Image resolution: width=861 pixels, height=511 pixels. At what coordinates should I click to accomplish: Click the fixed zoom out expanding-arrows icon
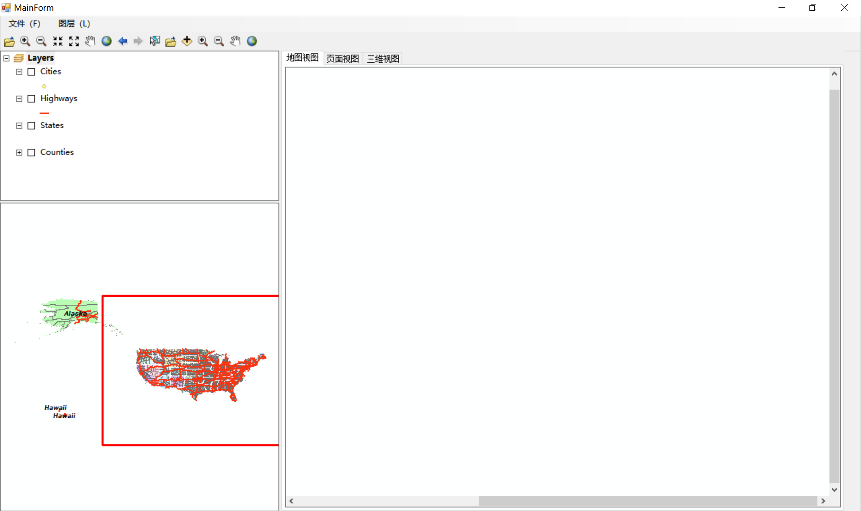click(x=74, y=41)
